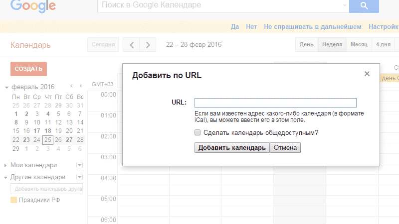Image resolution: width=399 pixels, height=224 pixels.
Task: Click the Праздники РФ color swatch
Action: pos(13,200)
